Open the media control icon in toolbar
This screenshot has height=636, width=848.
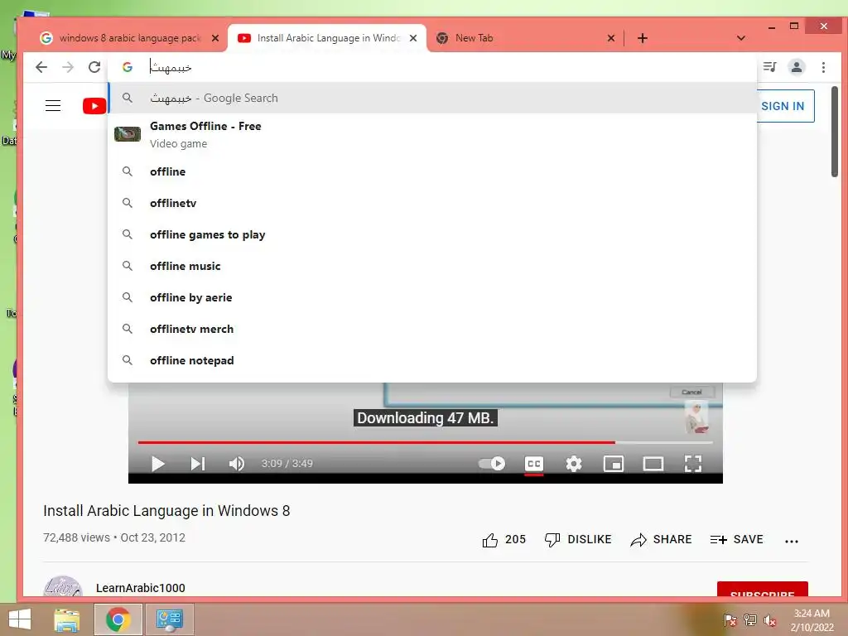[769, 67]
